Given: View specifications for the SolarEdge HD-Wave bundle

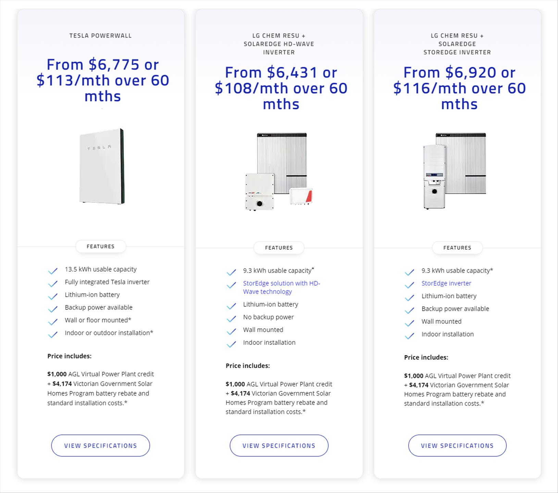Looking at the screenshot, I should 279,445.
